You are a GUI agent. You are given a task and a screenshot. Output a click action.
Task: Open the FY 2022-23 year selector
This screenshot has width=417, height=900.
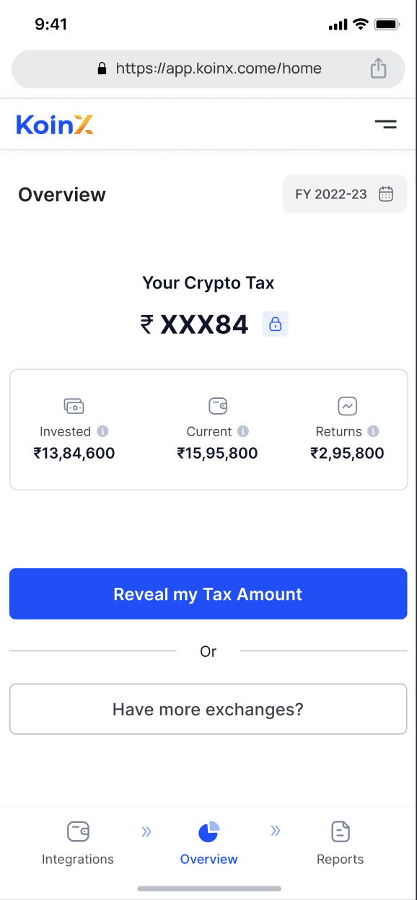[345, 194]
